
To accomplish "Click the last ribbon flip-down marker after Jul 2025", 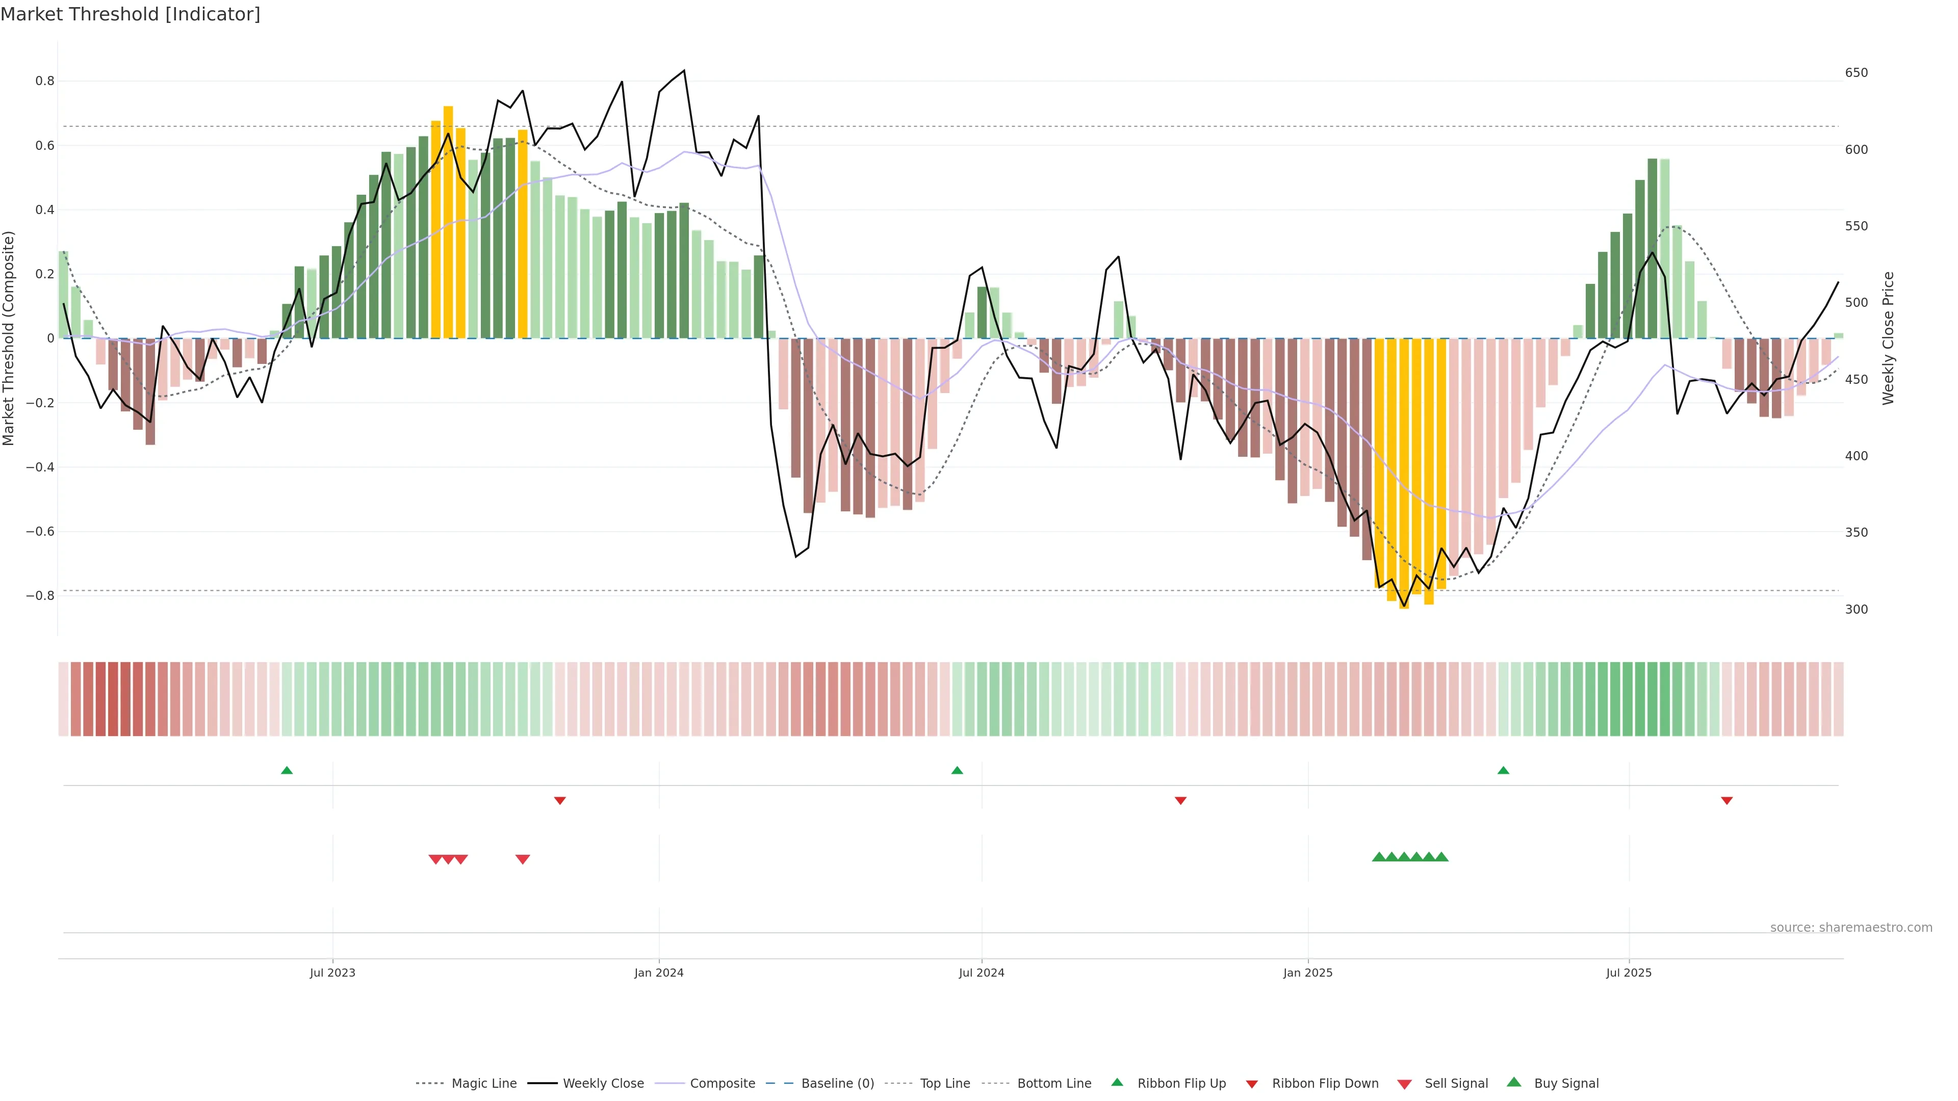I will point(1727,800).
